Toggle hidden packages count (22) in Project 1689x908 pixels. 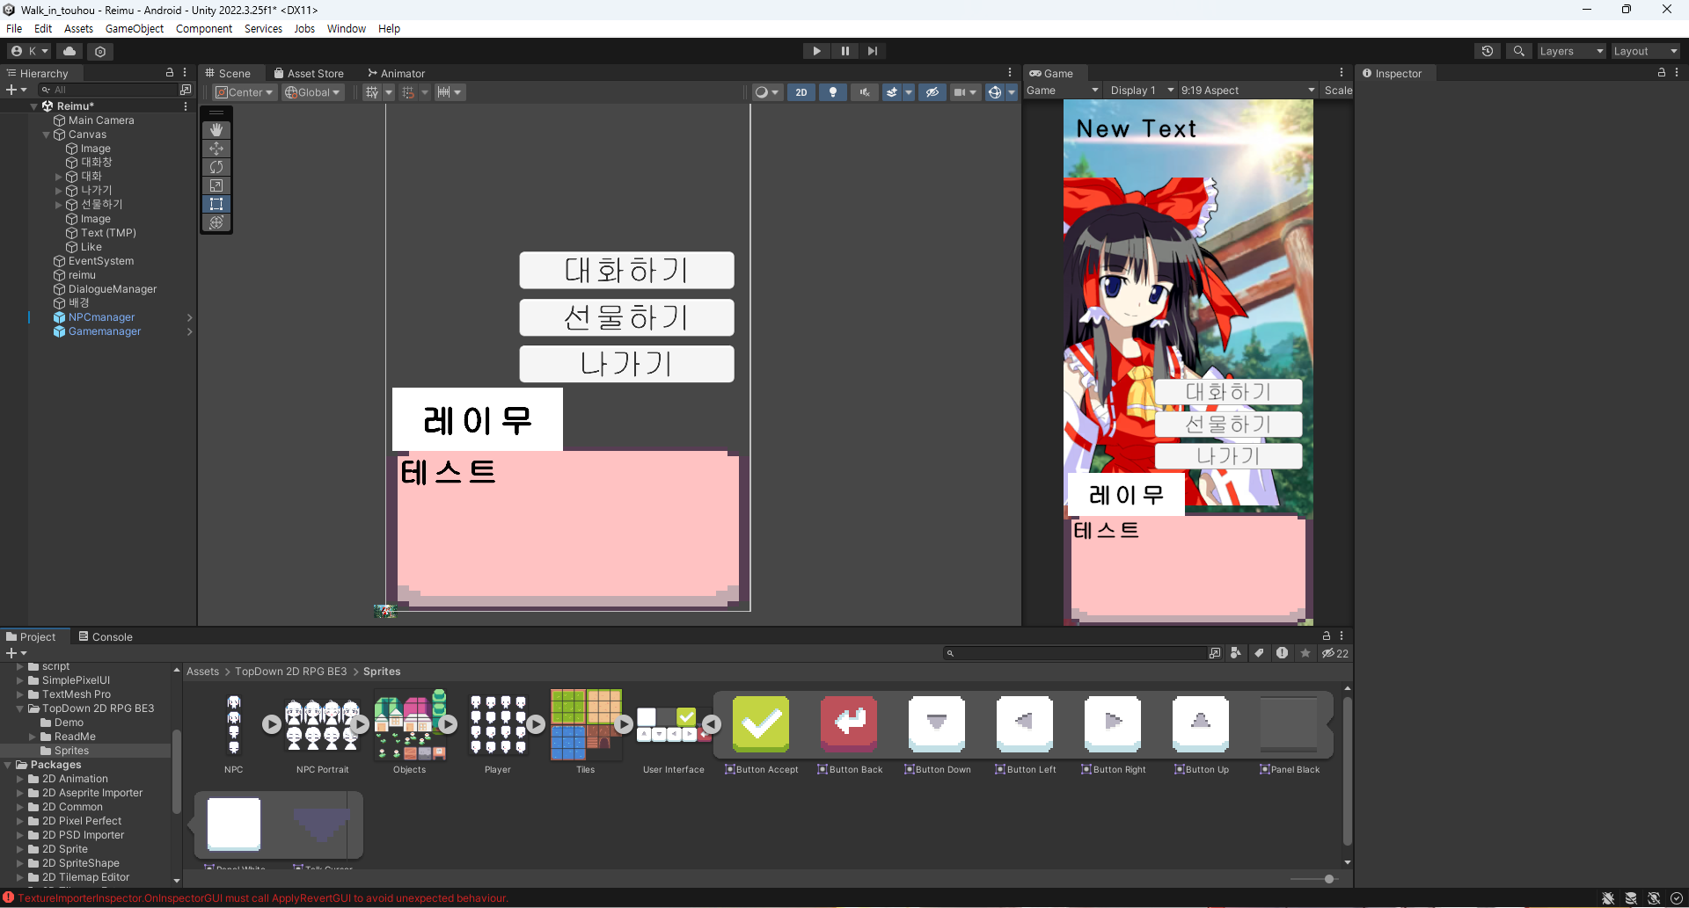pos(1334,653)
